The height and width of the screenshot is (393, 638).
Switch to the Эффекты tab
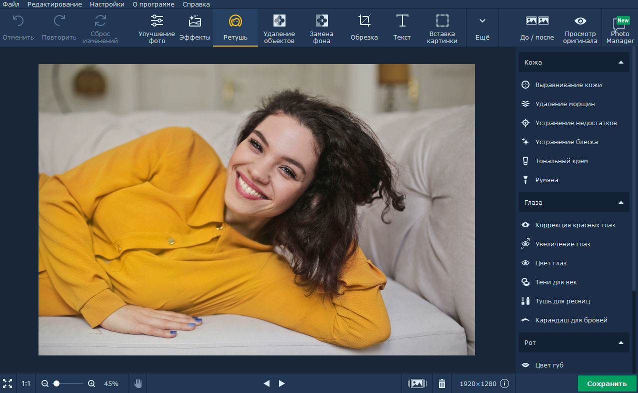coord(195,28)
